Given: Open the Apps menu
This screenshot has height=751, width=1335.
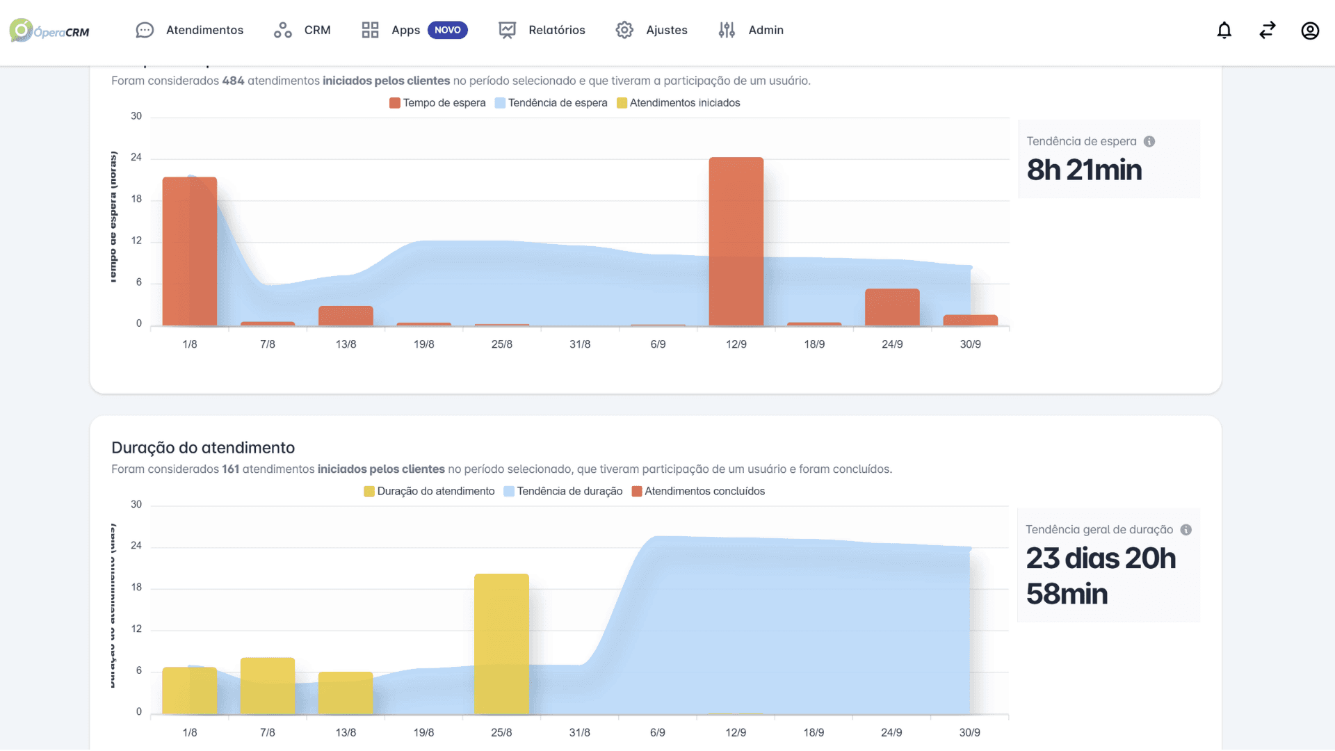Looking at the screenshot, I should (x=405, y=30).
